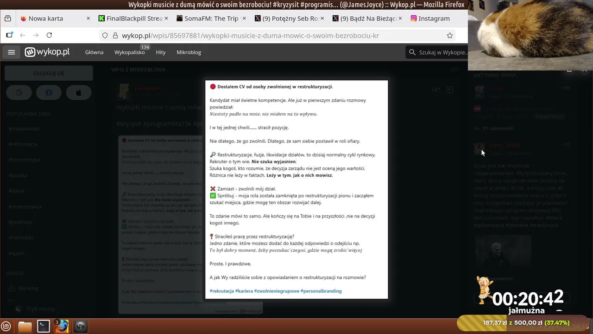Close the Potężny Seb tab

tap(322, 19)
